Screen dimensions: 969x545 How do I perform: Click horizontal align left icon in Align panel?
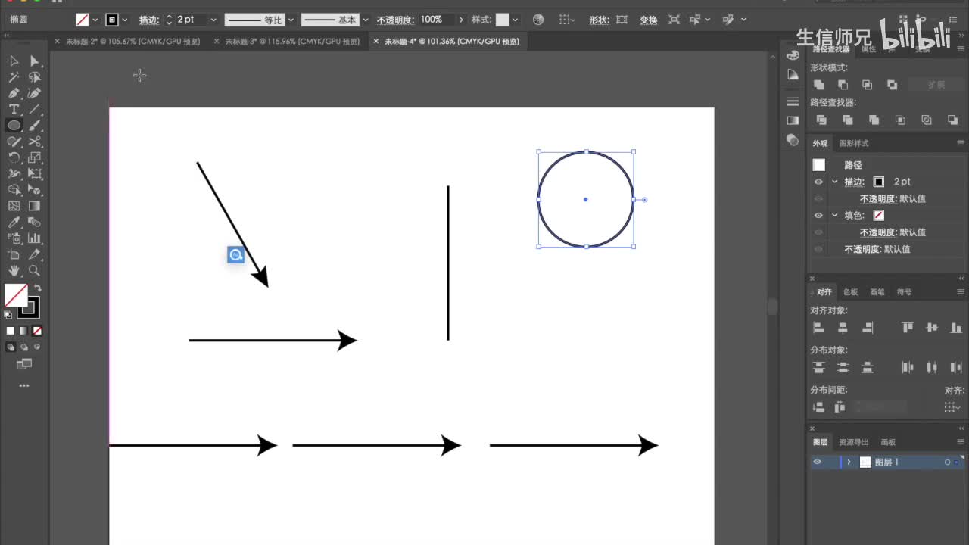point(818,328)
